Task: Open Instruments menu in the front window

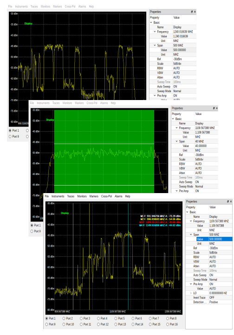Action: tap(58, 196)
